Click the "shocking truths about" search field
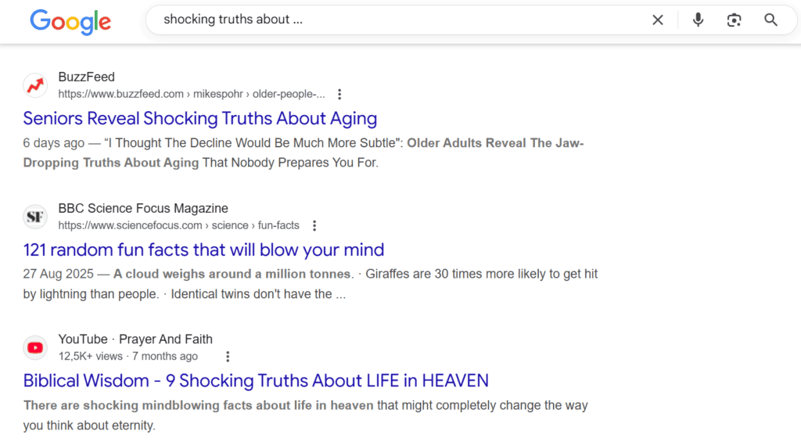 (391, 20)
